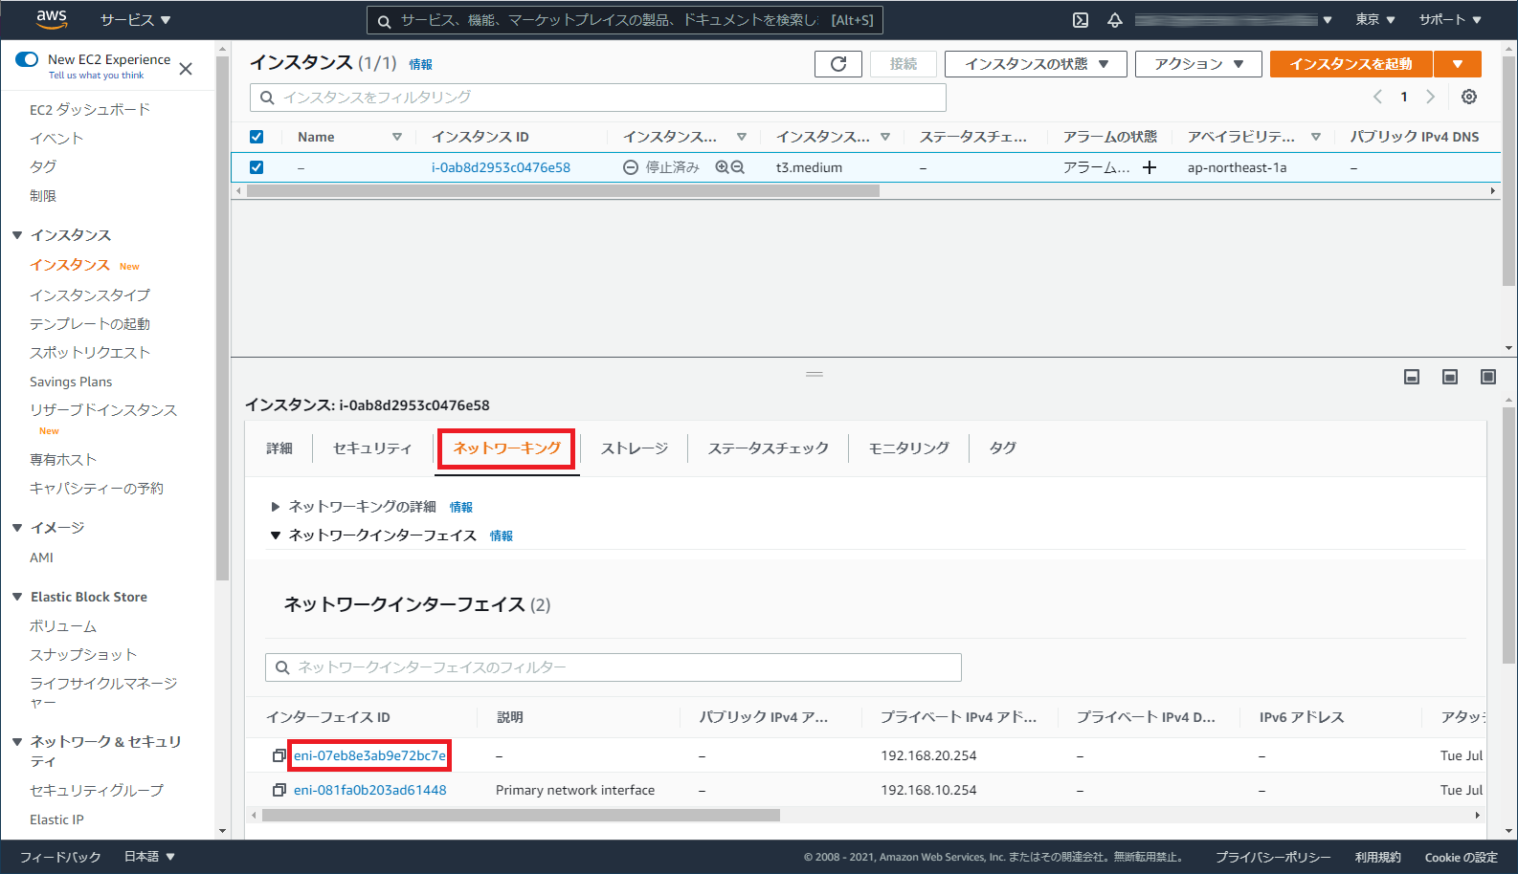
Task: Toggle the New EC2 Experience switch
Action: coord(27,59)
